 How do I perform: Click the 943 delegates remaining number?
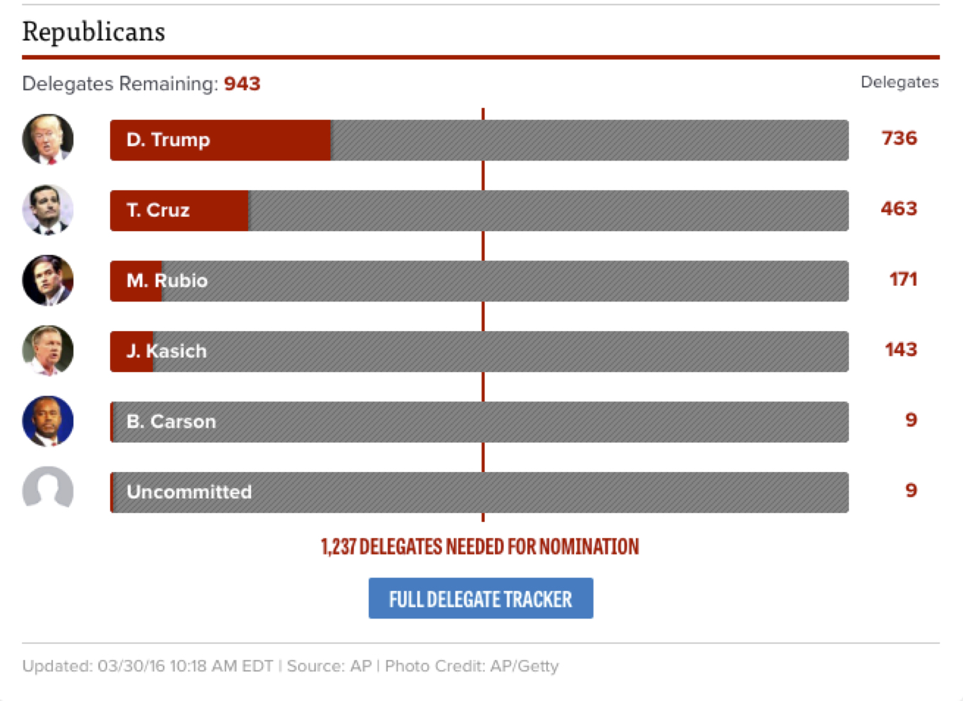[x=242, y=84]
